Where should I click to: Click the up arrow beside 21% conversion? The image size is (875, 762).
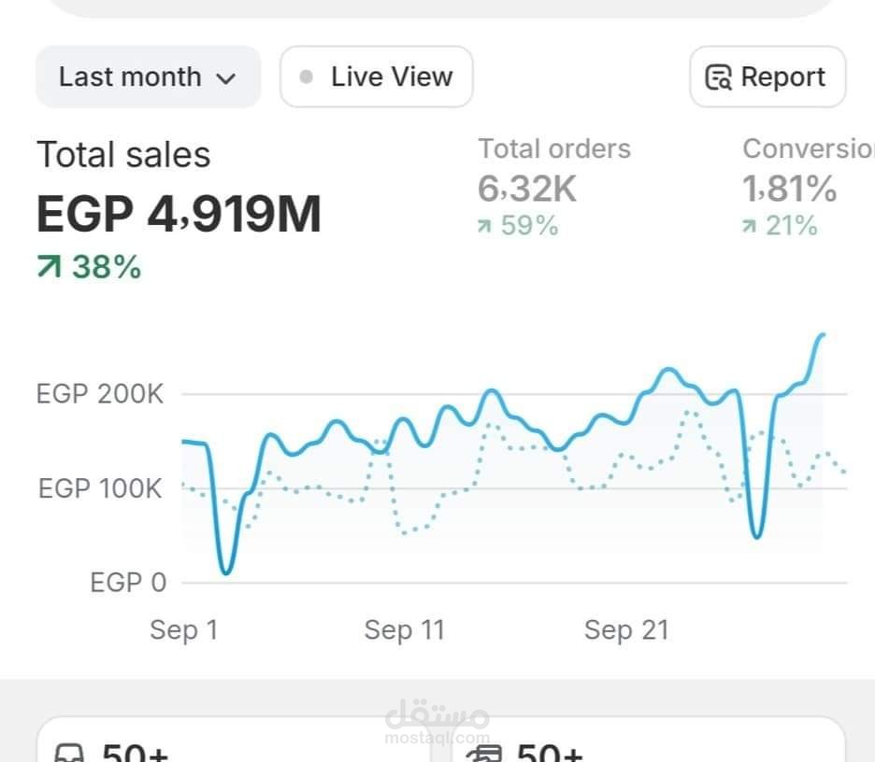[x=749, y=226]
